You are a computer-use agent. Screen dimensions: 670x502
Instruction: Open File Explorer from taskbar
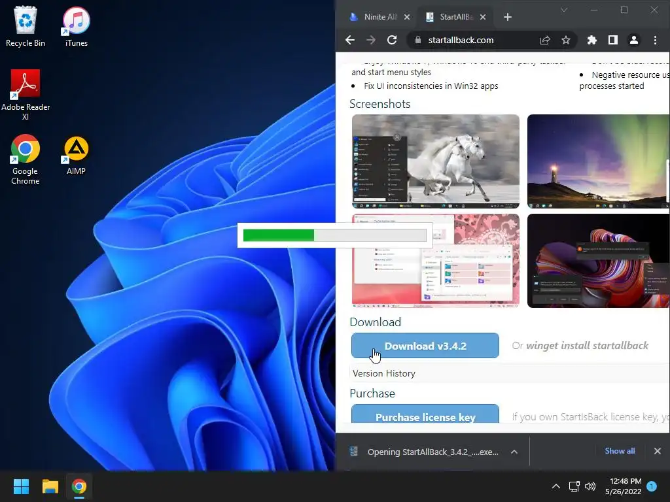click(50, 486)
